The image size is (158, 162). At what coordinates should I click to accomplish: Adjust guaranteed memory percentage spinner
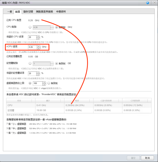[x=39, y=73]
